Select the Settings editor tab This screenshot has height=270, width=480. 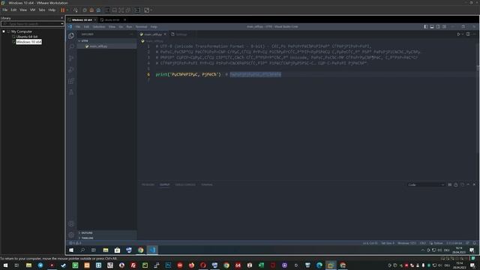(181, 34)
